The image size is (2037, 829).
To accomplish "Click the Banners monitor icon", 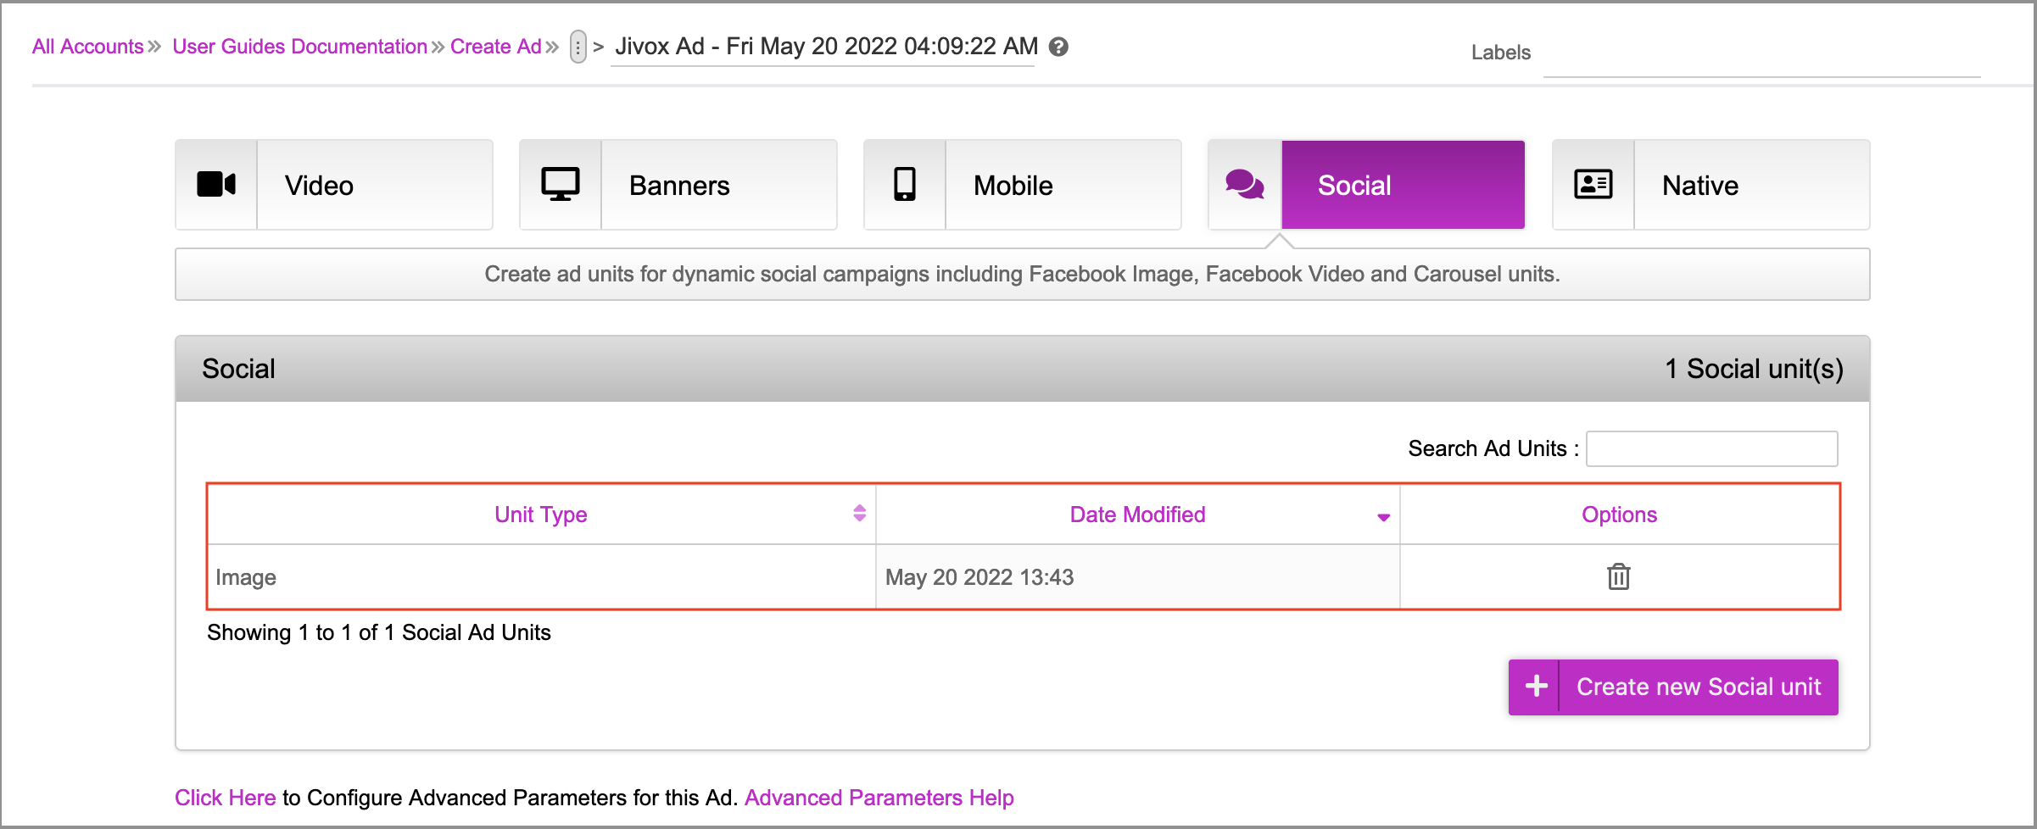I will 561,185.
